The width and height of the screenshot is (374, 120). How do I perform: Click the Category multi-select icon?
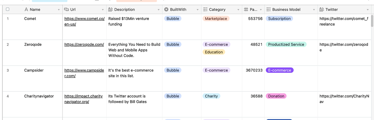[205, 10]
